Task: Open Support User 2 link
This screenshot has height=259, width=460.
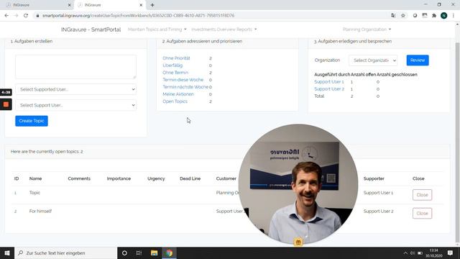Action: (329, 88)
